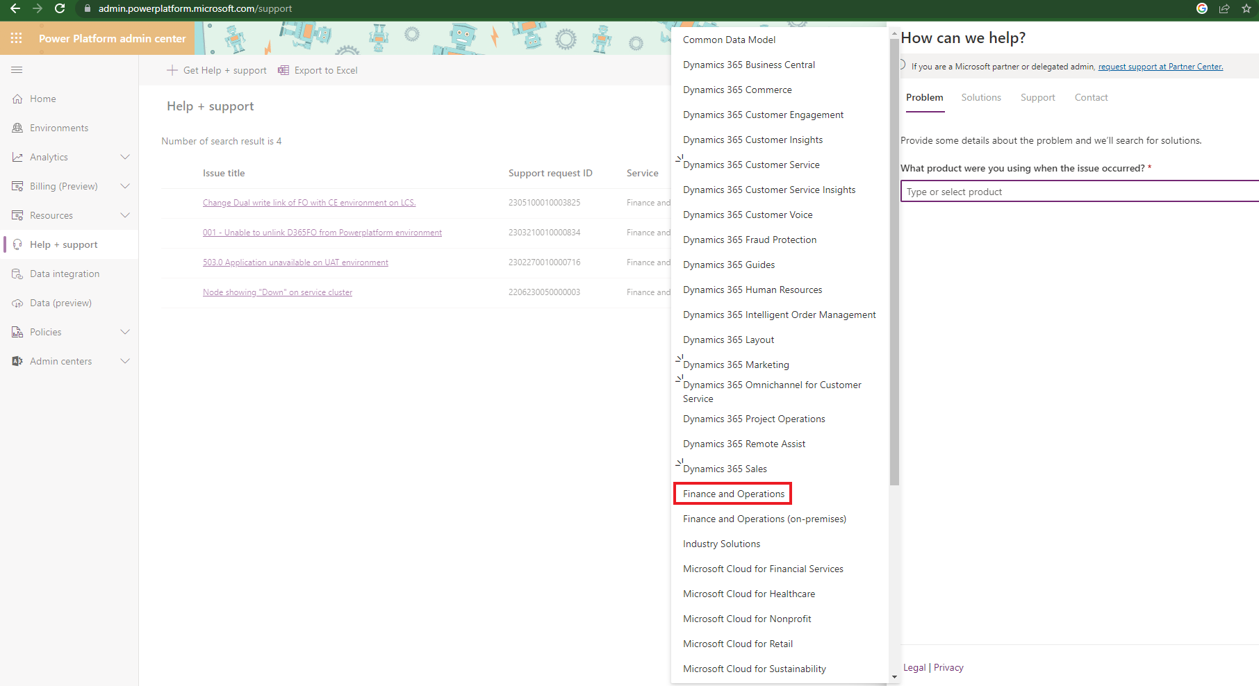Screen dimensions: 1259x686
Task: Sort by the Issue title column header
Action: [x=224, y=173]
